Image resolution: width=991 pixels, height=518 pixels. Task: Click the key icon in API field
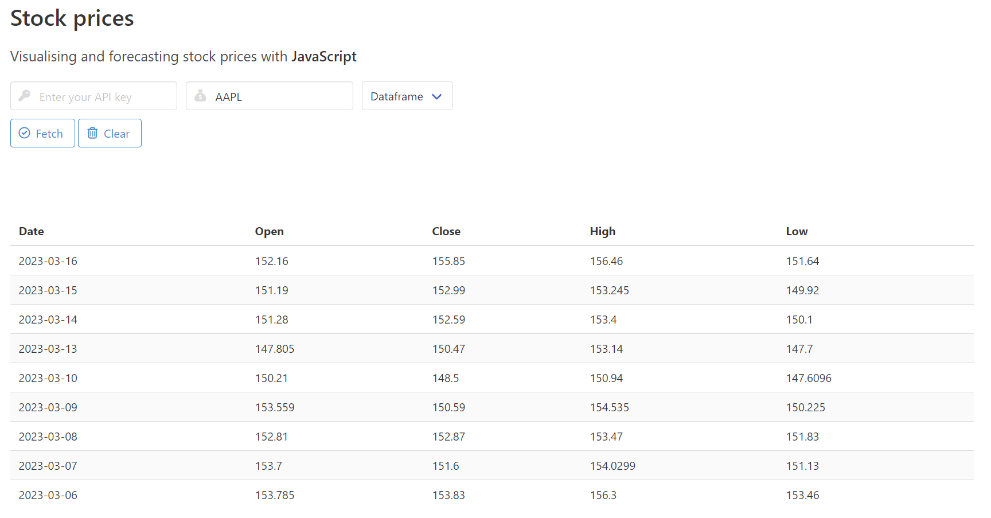24,96
